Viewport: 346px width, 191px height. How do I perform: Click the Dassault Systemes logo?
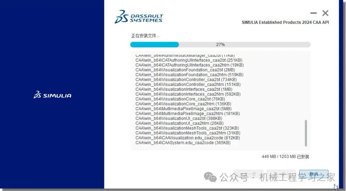point(139,17)
